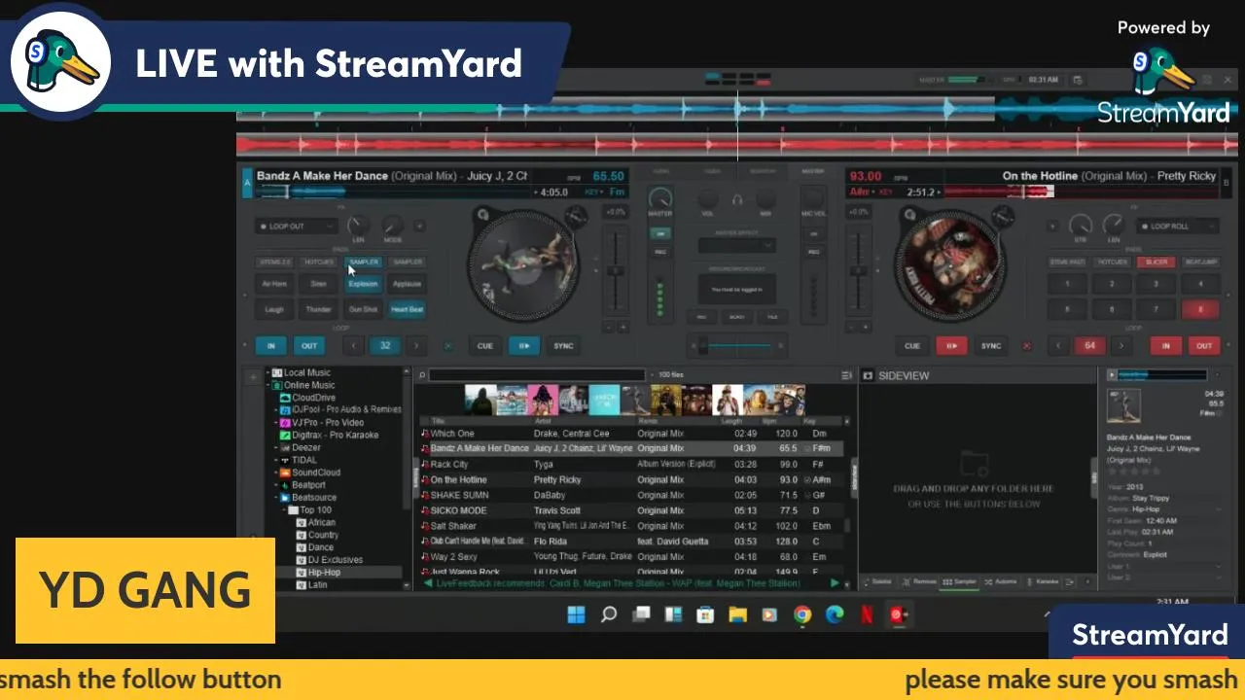Toggle the 64-beat loop on deck B

click(x=1089, y=345)
